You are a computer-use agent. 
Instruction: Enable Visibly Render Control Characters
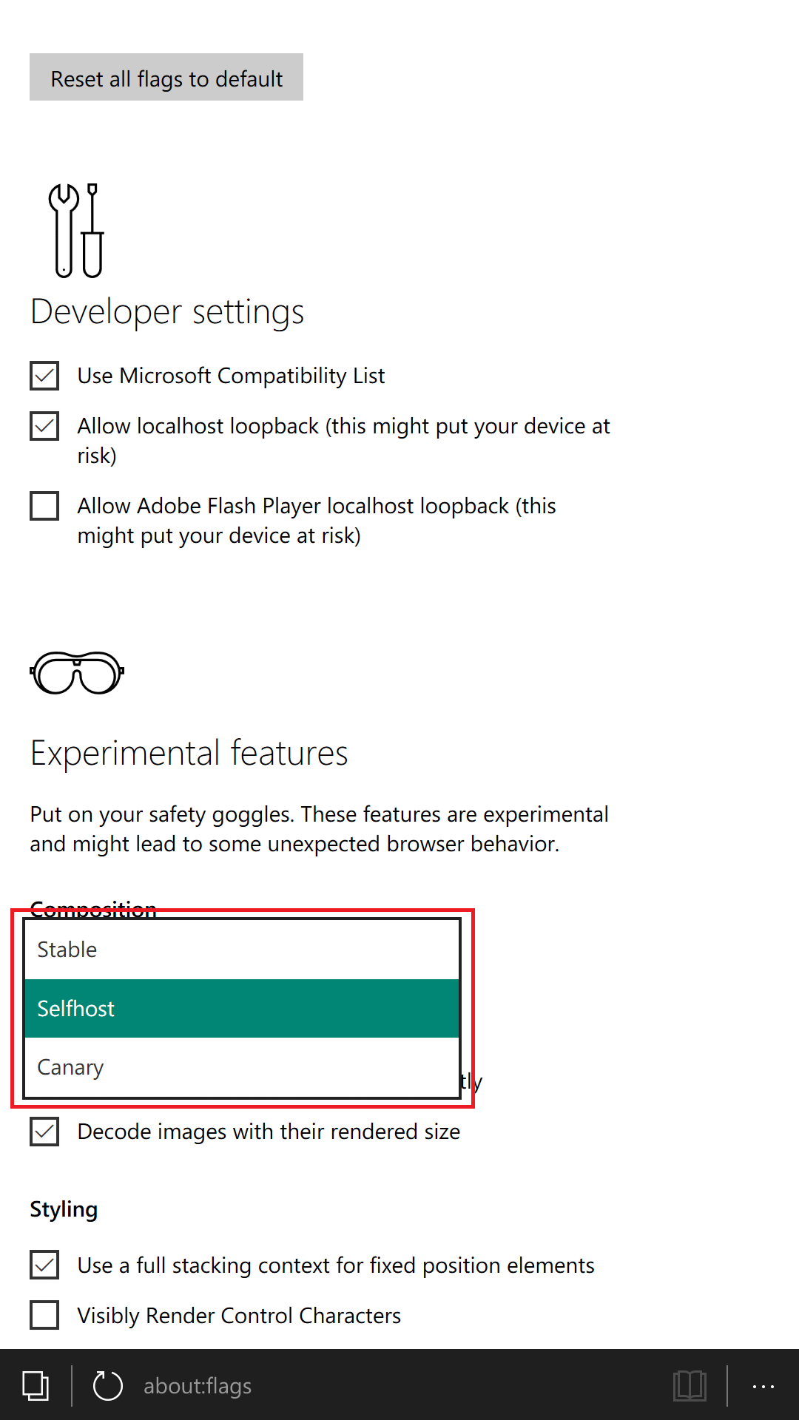coord(44,1315)
